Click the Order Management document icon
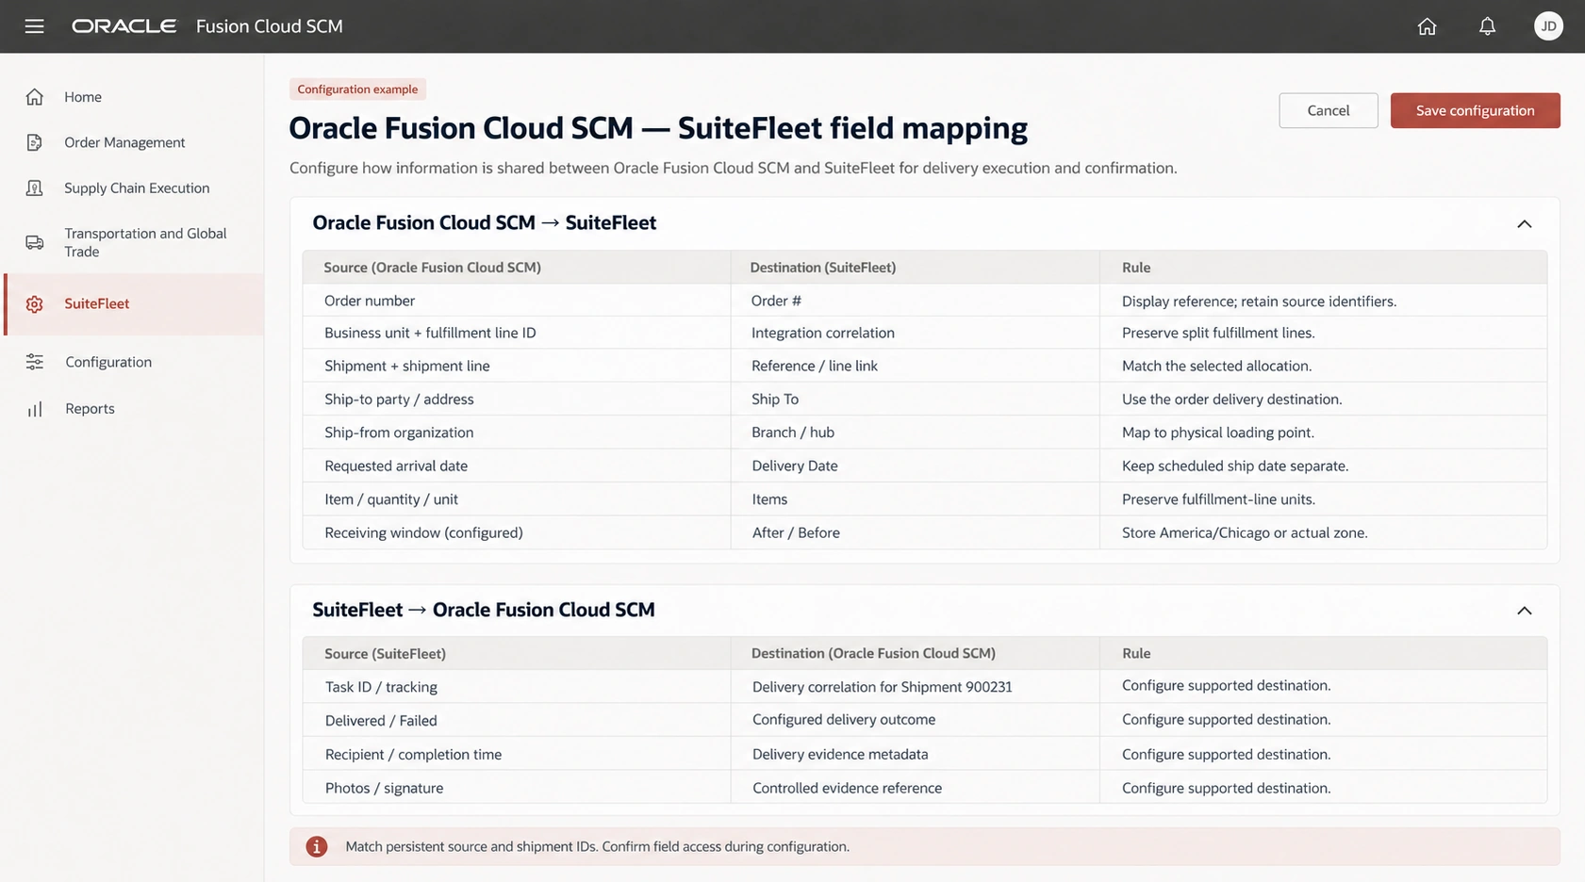 tap(35, 142)
